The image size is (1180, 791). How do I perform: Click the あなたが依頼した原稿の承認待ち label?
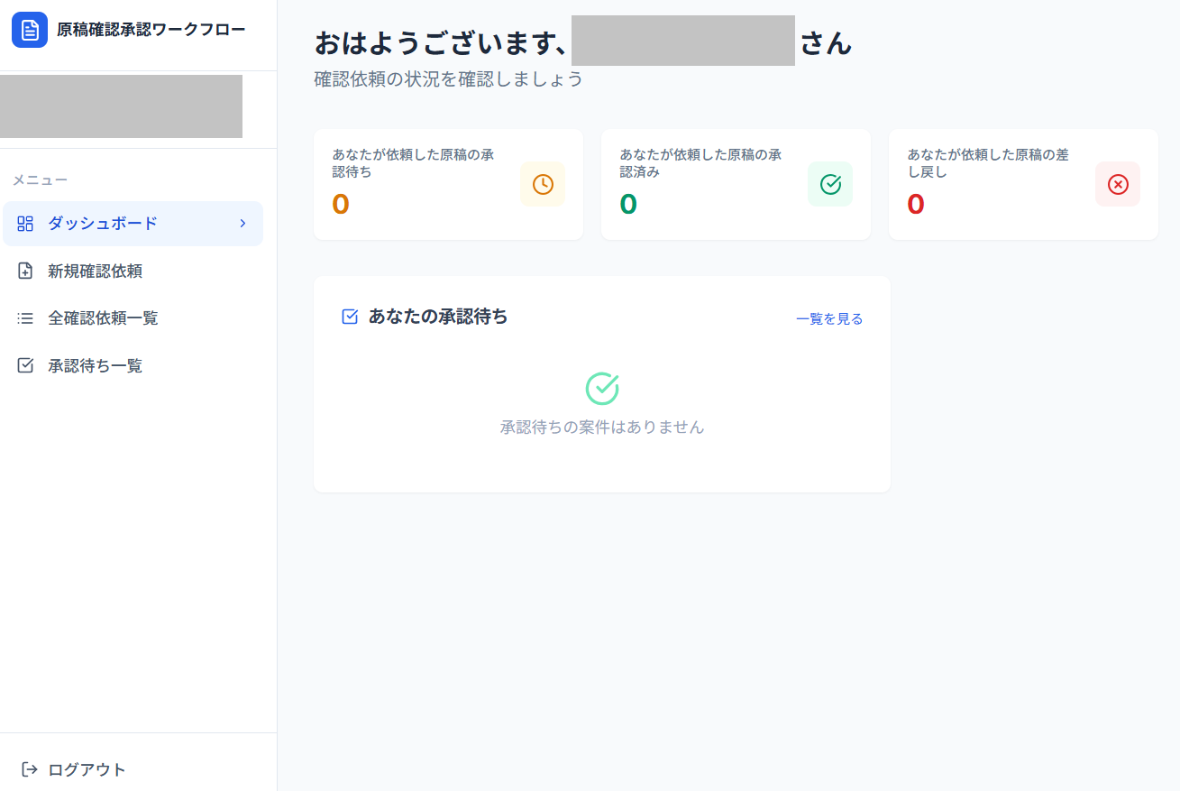pyautogui.click(x=414, y=163)
